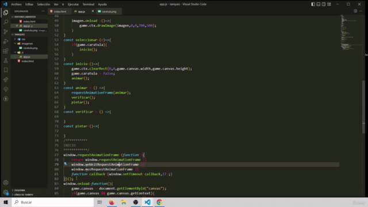Switch to the caratula.png tab

[109, 11]
